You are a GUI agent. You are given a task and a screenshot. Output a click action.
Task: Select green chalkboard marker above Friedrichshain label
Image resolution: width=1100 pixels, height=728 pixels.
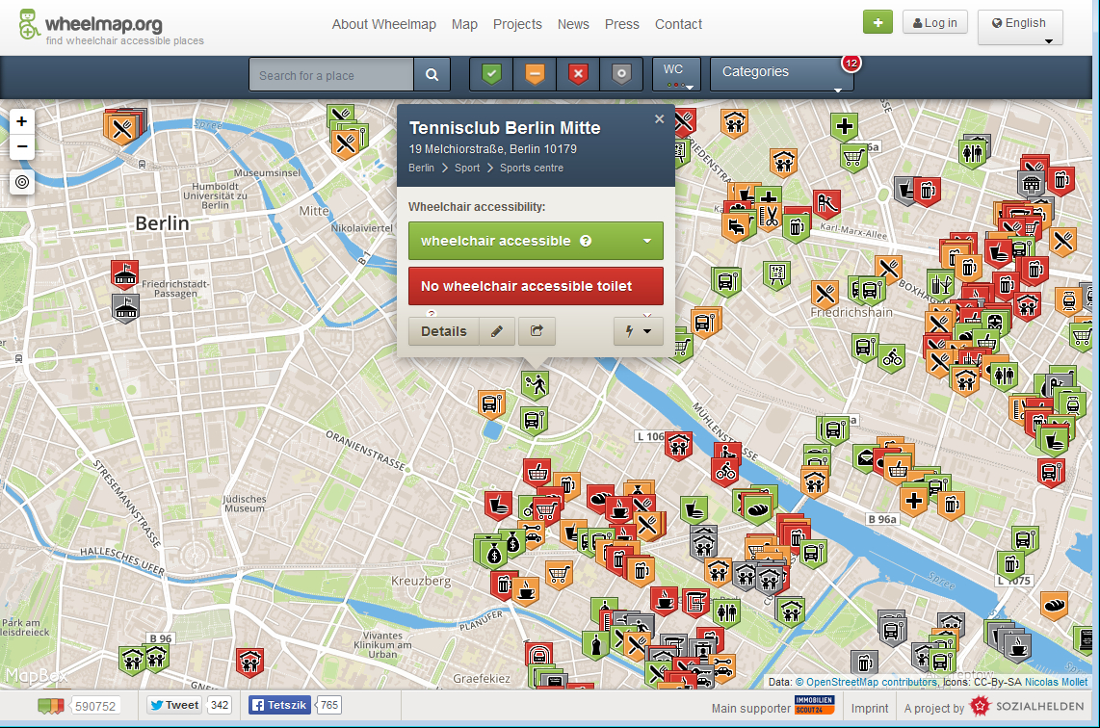point(776,274)
